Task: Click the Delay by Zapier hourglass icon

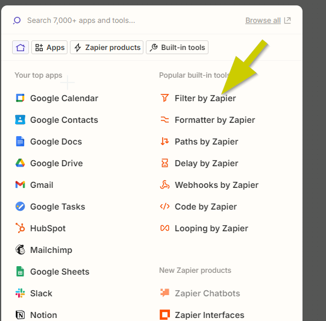Action: (165, 163)
